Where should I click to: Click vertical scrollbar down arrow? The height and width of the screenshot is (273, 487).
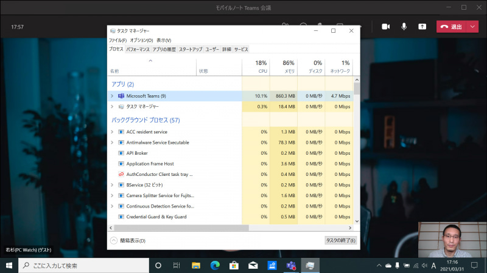(x=357, y=221)
